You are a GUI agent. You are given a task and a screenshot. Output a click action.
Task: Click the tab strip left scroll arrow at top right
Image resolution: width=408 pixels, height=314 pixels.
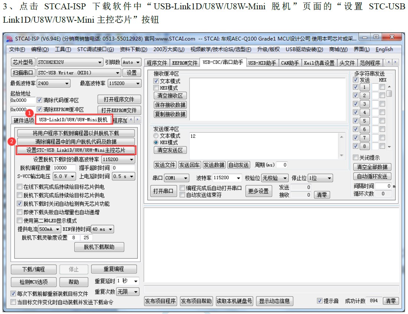[389, 62]
